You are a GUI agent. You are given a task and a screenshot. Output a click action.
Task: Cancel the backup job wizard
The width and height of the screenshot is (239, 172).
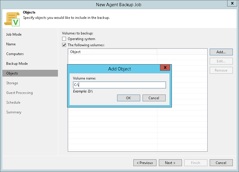[221, 163]
